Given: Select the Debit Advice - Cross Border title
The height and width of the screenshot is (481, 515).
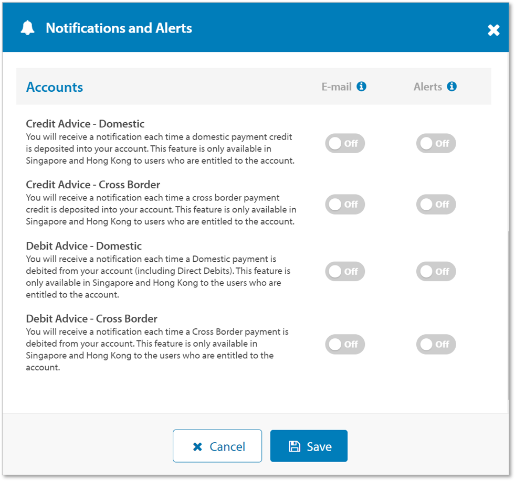Looking at the screenshot, I should [91, 318].
